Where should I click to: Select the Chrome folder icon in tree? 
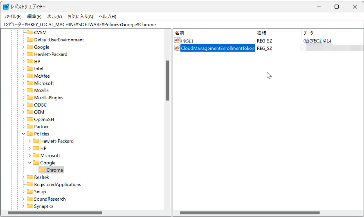point(42,170)
